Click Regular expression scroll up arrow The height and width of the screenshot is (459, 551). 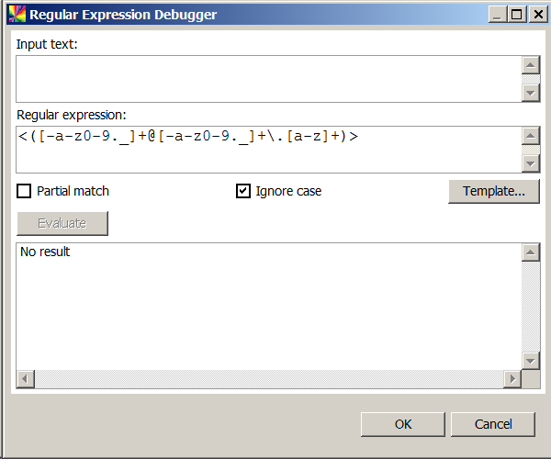click(530, 136)
